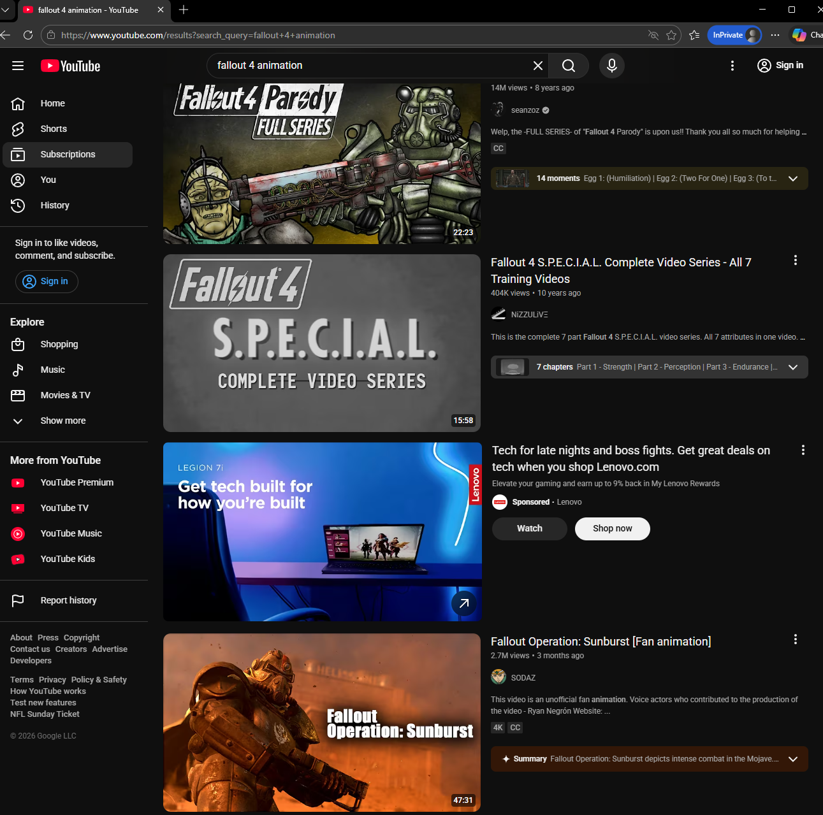
Task: Open the Creators footer link
Action: (71, 649)
